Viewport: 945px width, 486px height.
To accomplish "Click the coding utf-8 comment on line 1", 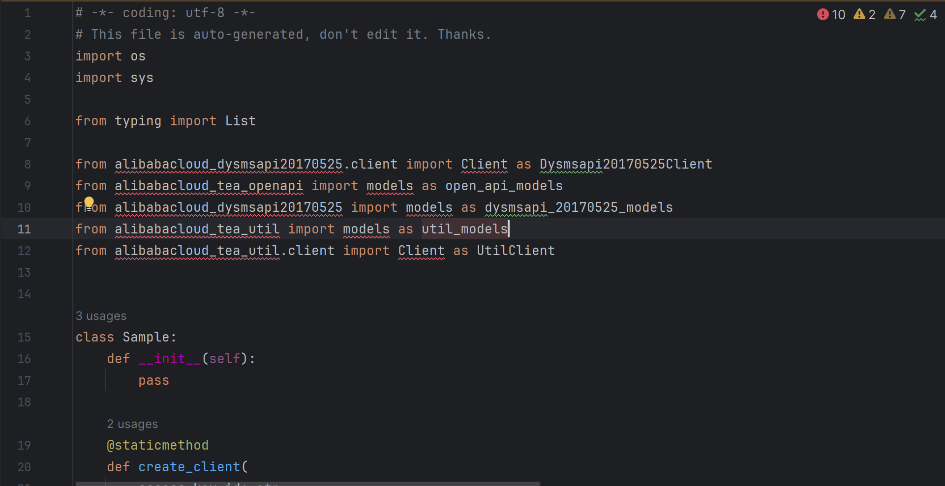I will click(165, 13).
